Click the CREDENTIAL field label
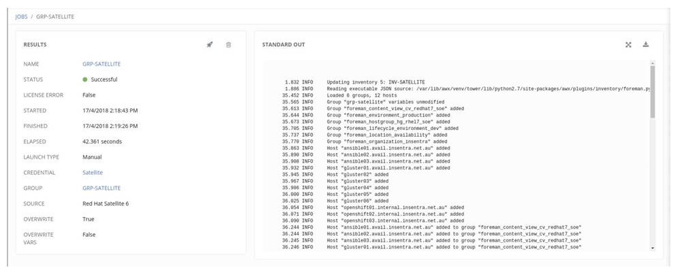Viewport: 680px width, 279px height. [x=40, y=172]
